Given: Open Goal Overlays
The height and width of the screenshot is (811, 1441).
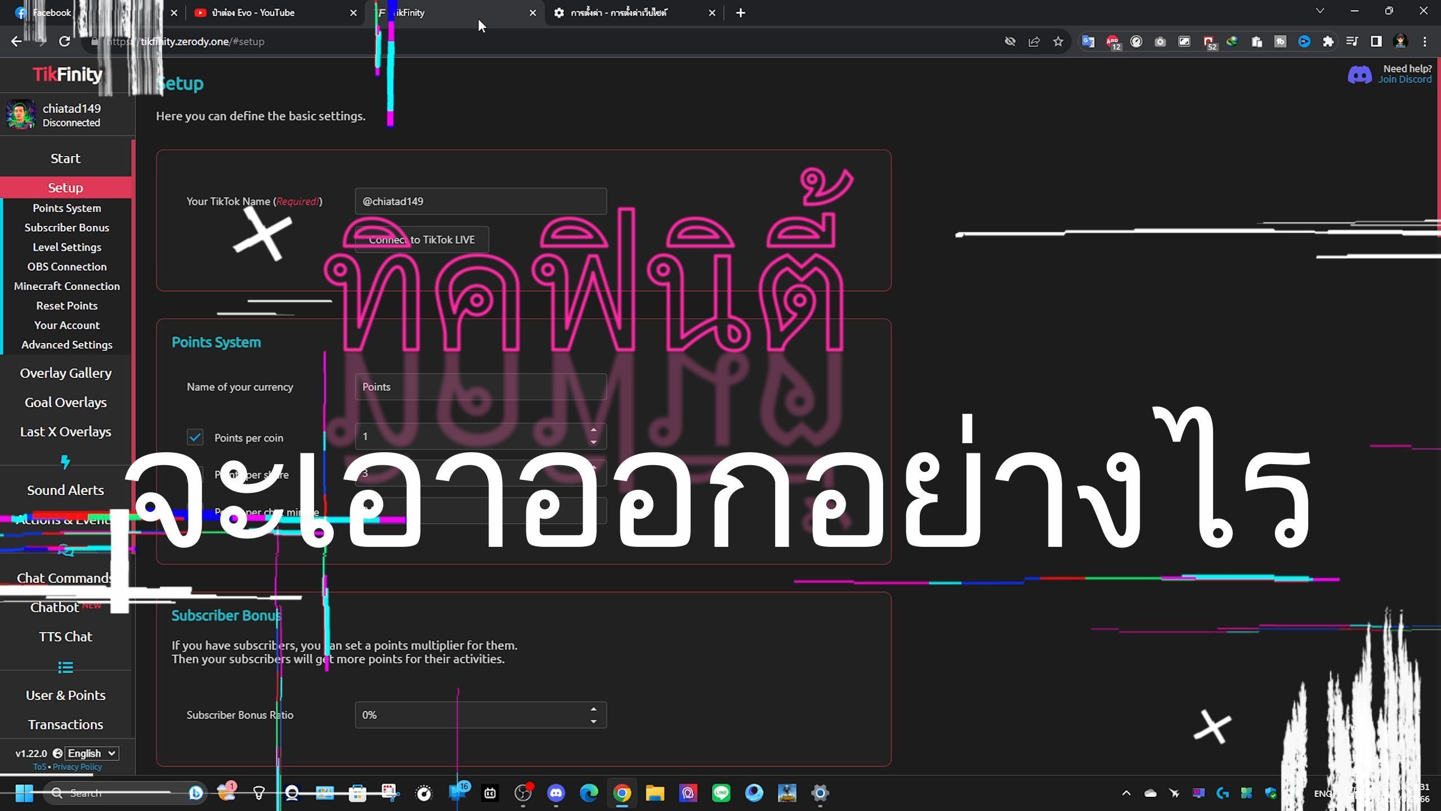Looking at the screenshot, I should tap(65, 402).
